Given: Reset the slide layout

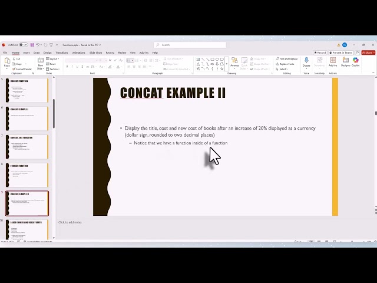Looking at the screenshot, I should (x=51, y=64).
